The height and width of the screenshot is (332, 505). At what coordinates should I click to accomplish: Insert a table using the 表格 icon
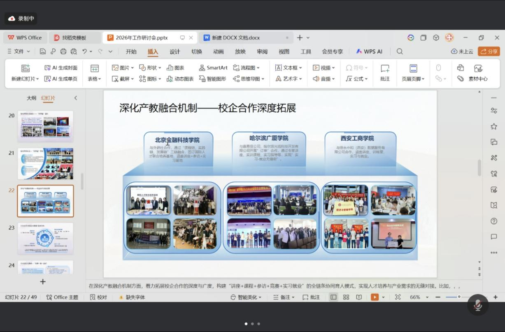click(94, 68)
